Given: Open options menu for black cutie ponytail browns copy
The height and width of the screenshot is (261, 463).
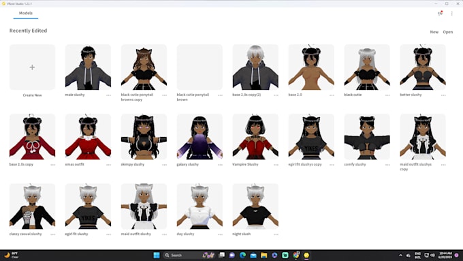Looking at the screenshot, I should [x=165, y=95].
